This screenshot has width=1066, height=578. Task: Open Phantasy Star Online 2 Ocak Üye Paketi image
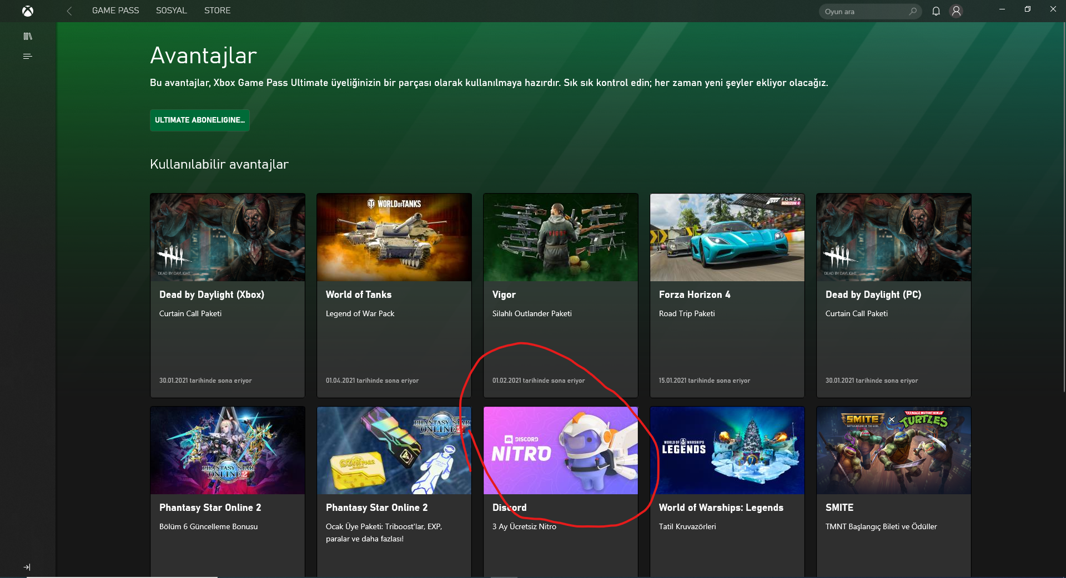coord(394,450)
